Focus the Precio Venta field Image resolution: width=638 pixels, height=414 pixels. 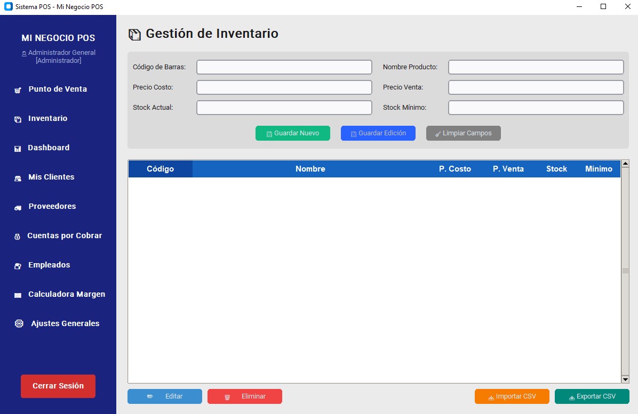pyautogui.click(x=536, y=87)
